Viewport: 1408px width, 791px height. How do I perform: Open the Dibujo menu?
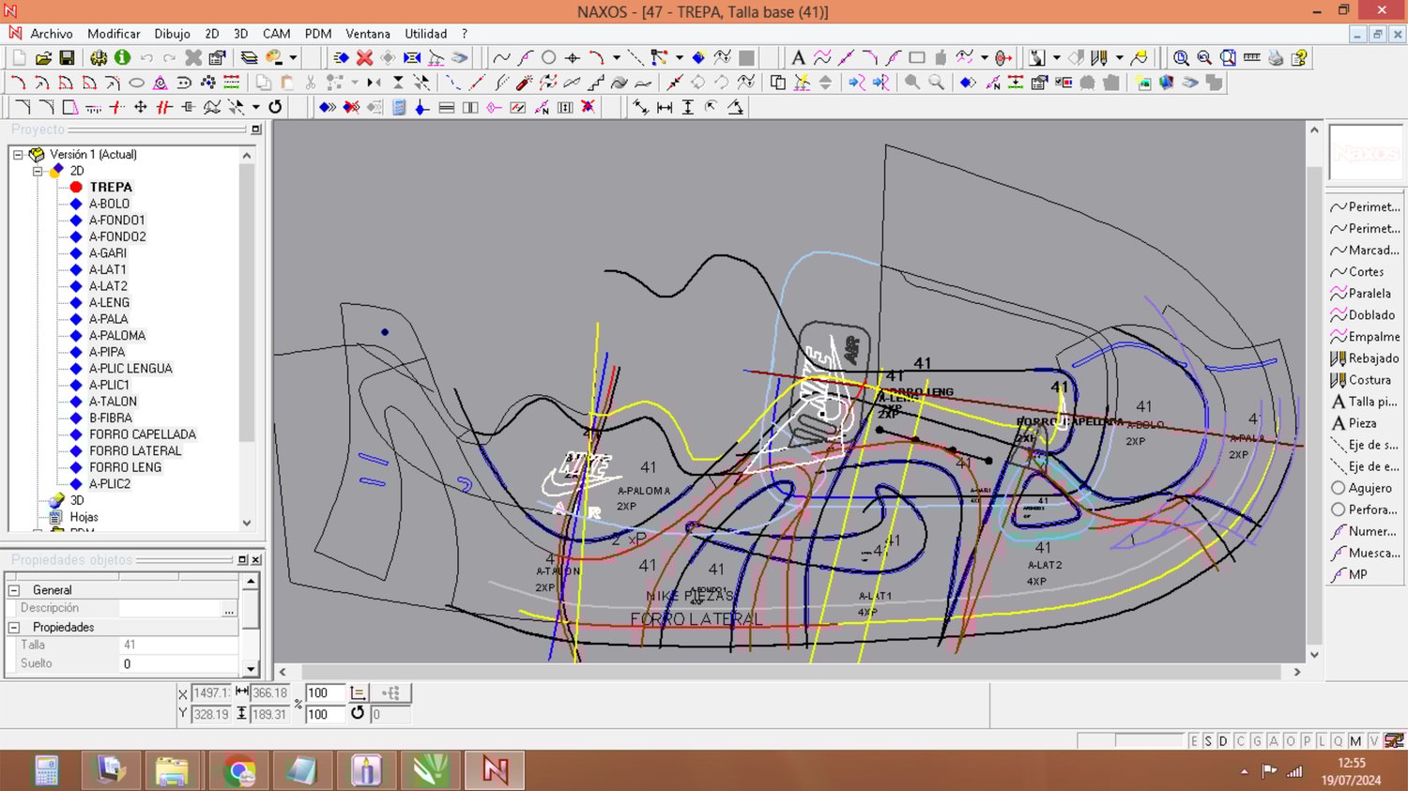tap(172, 34)
